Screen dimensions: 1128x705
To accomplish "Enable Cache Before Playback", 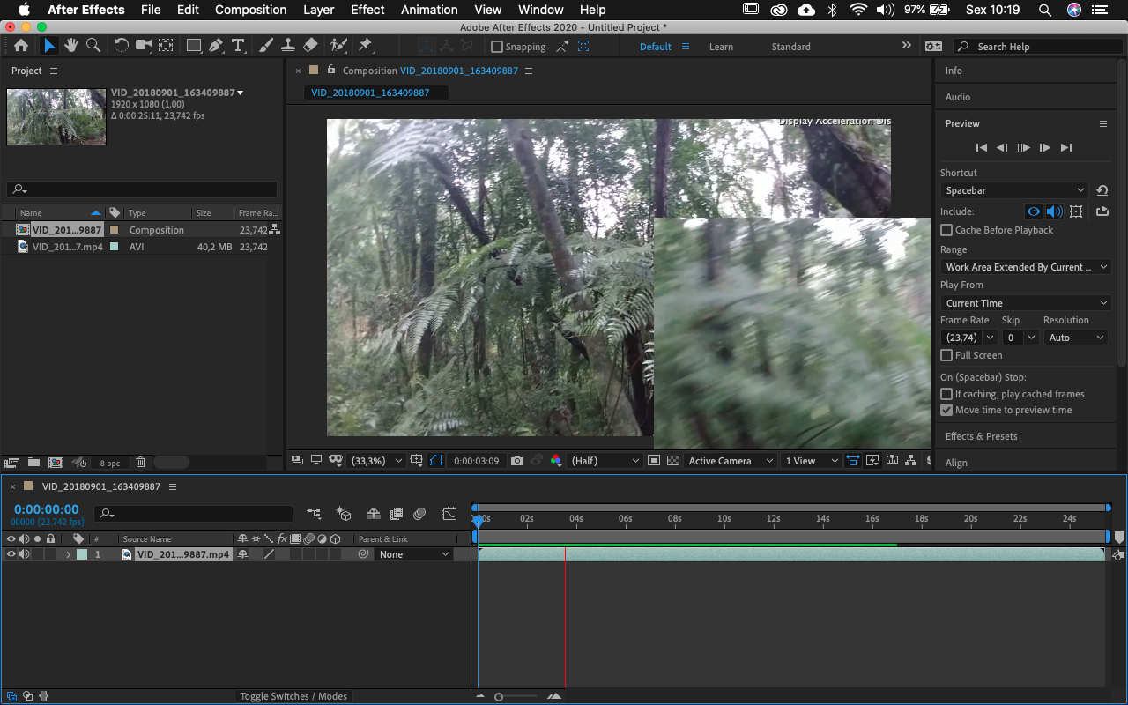I will (x=946, y=230).
